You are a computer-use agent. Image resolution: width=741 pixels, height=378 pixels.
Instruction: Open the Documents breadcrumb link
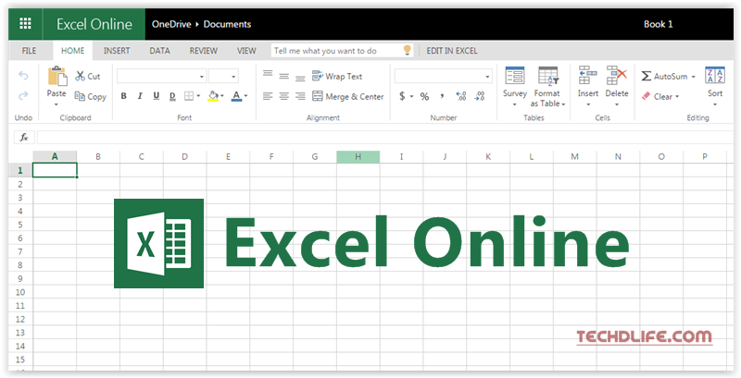227,24
